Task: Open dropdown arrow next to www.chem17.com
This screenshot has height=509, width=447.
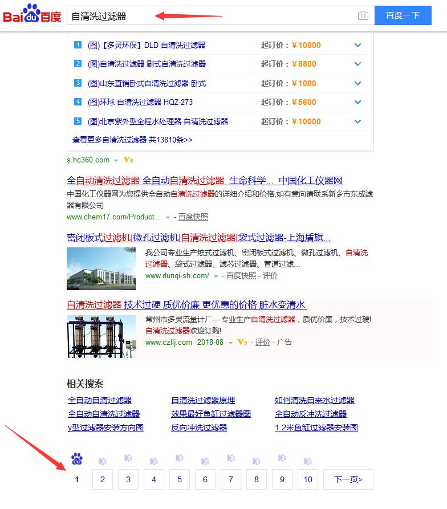Action: click(168, 217)
